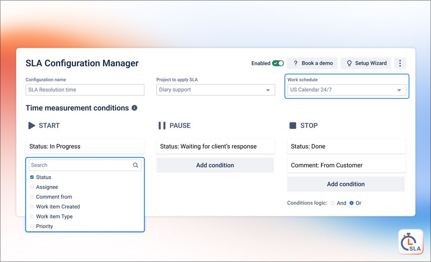Click the SLA Configuration Manager heading
431x262 pixels.
pos(82,63)
